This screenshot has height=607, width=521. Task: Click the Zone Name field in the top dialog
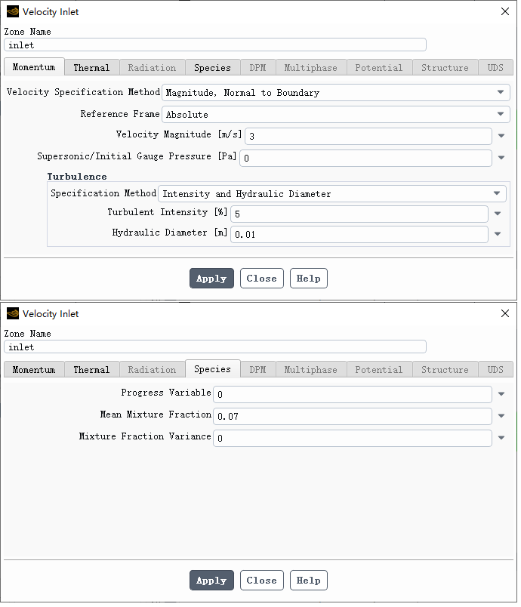[215, 45]
